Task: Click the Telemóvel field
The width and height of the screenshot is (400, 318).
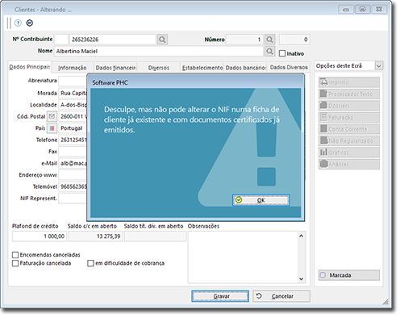Action: (73, 186)
